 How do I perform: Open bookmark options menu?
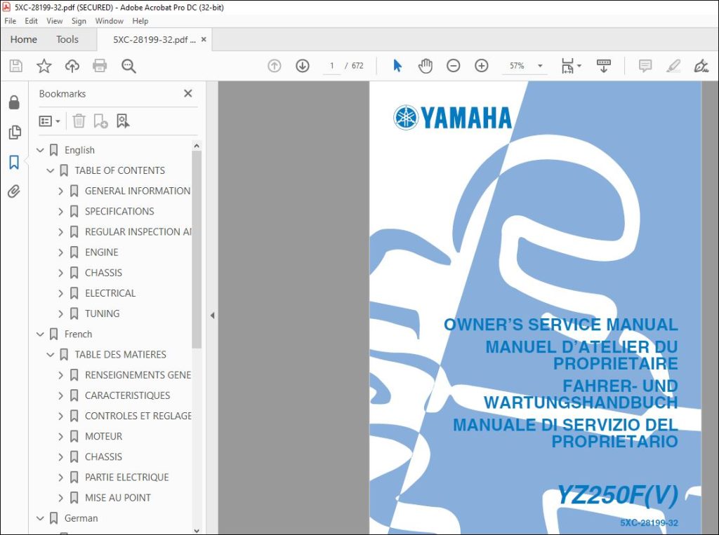pyautogui.click(x=50, y=121)
